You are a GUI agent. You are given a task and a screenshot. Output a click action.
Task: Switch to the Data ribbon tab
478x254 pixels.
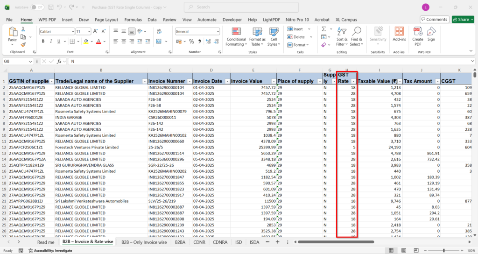[x=152, y=20]
